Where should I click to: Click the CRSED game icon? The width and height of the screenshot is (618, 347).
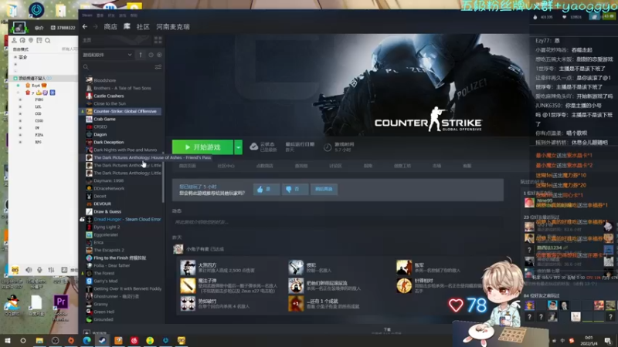point(89,126)
